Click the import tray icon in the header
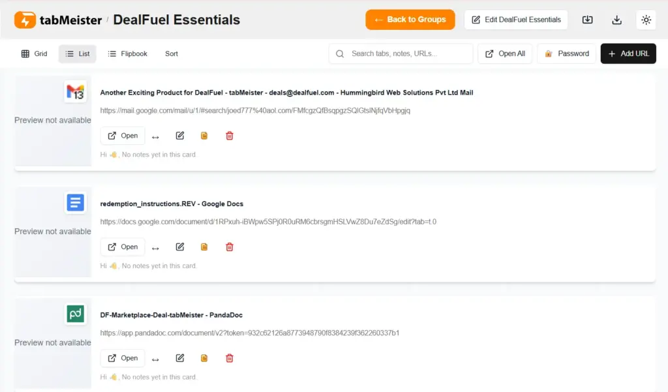This screenshot has width=668, height=392. (587, 20)
